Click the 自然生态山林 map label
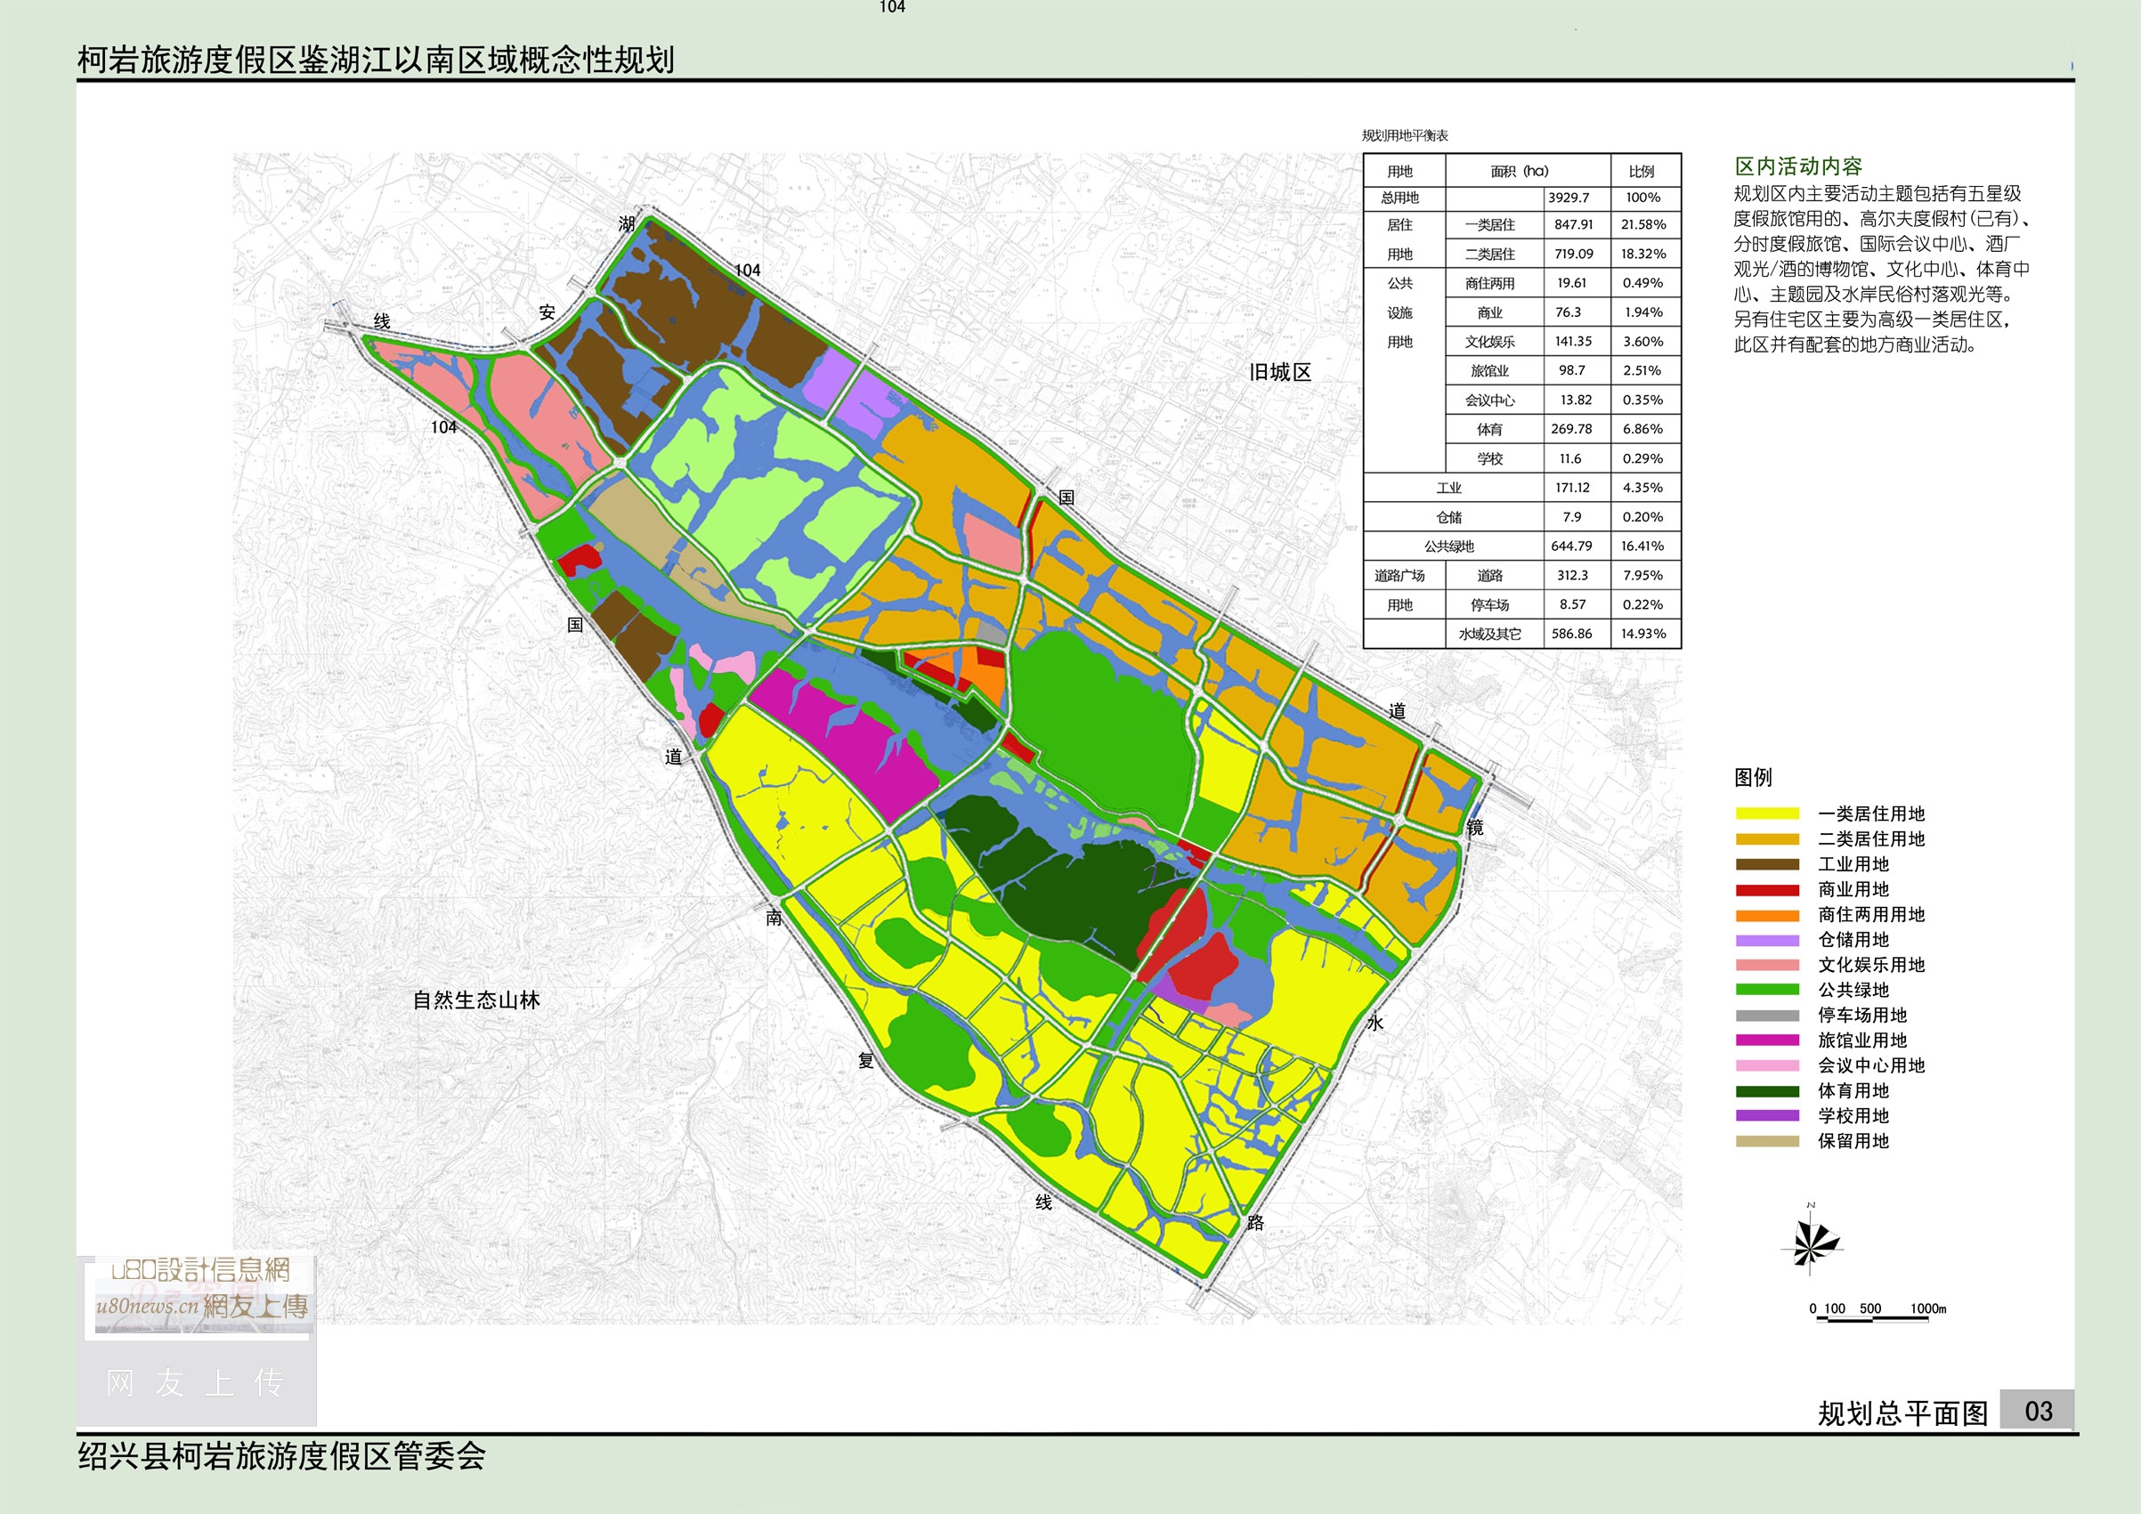 476,1000
